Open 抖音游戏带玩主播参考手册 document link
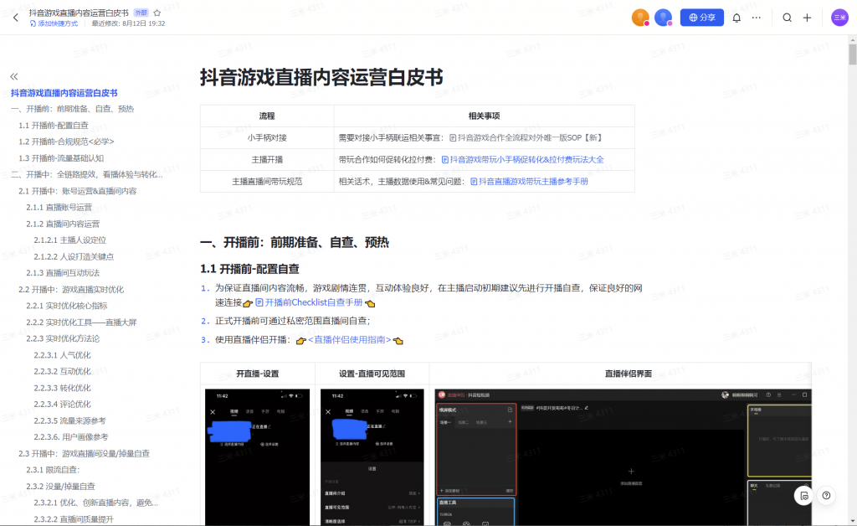The height and width of the screenshot is (526, 857). 532,181
